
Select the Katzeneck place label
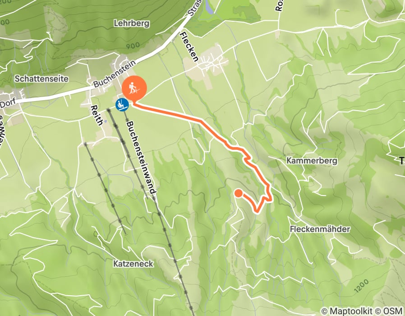[x=133, y=264]
